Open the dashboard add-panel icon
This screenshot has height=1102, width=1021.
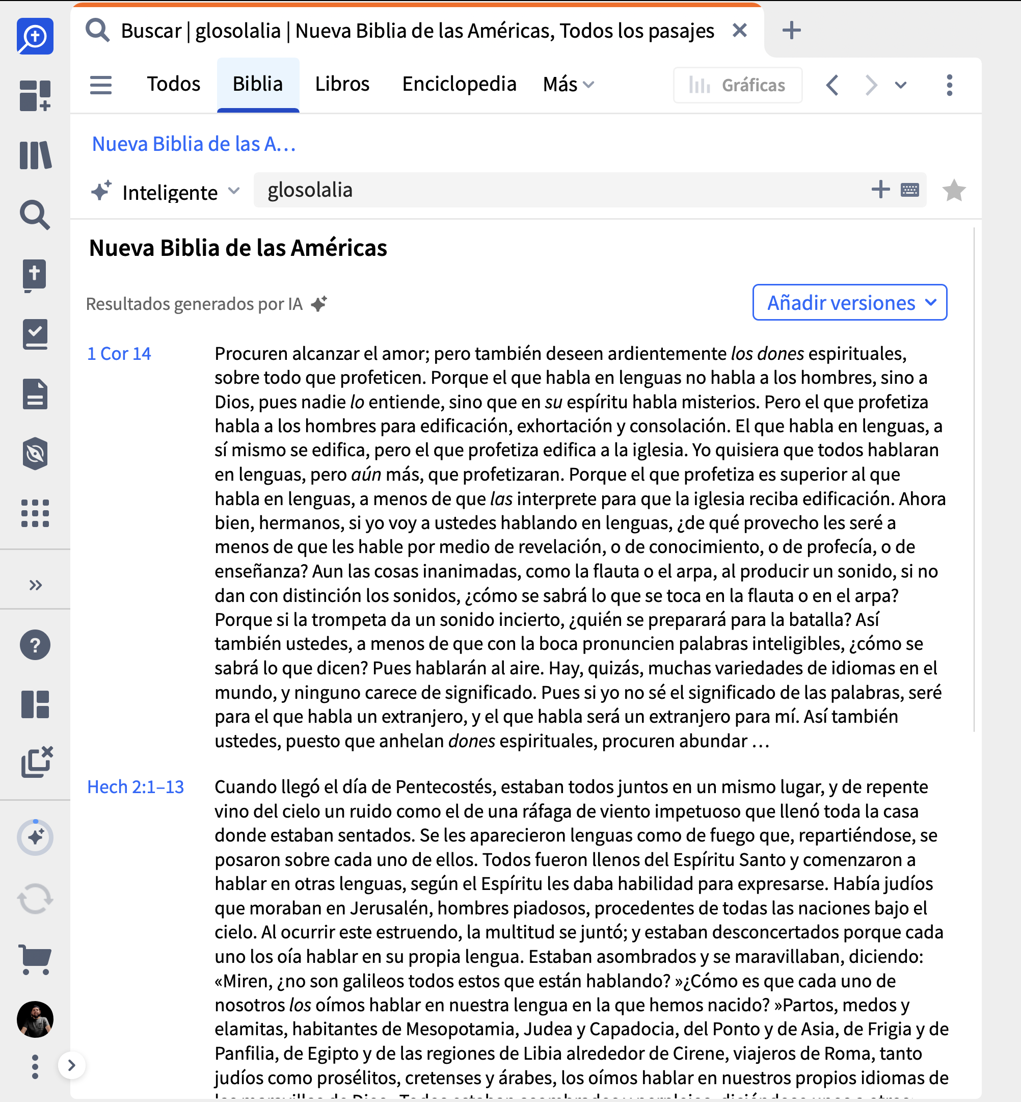coord(35,96)
